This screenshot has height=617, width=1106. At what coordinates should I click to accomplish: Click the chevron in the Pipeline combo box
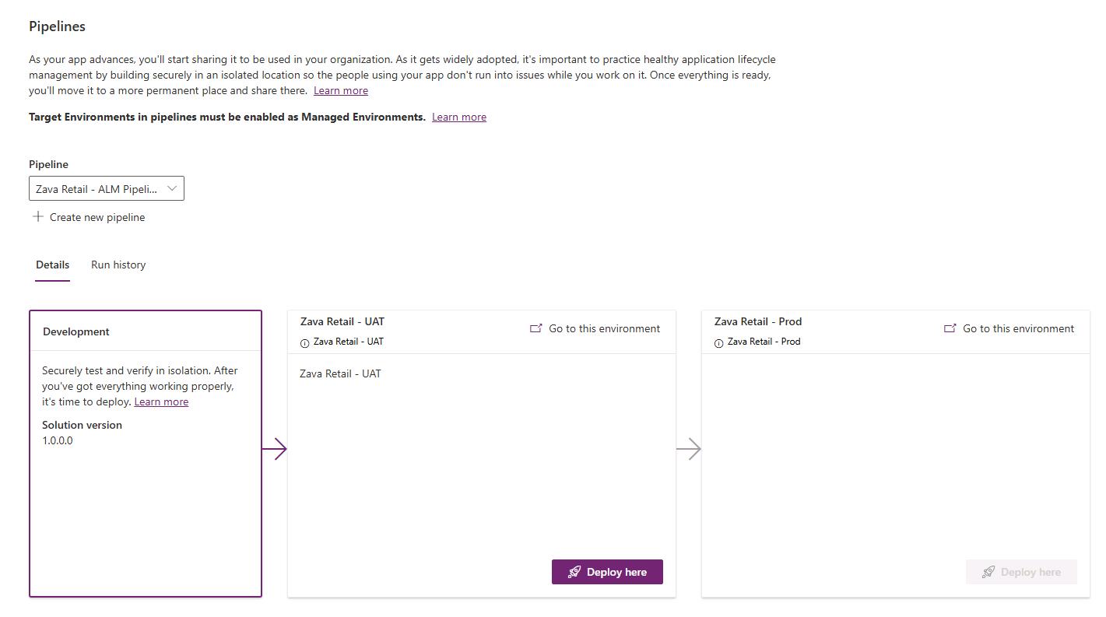172,188
